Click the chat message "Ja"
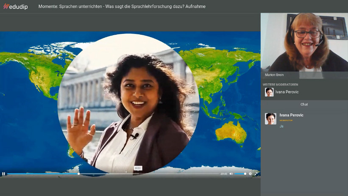Screen dimensions: 348x196 [281, 126]
